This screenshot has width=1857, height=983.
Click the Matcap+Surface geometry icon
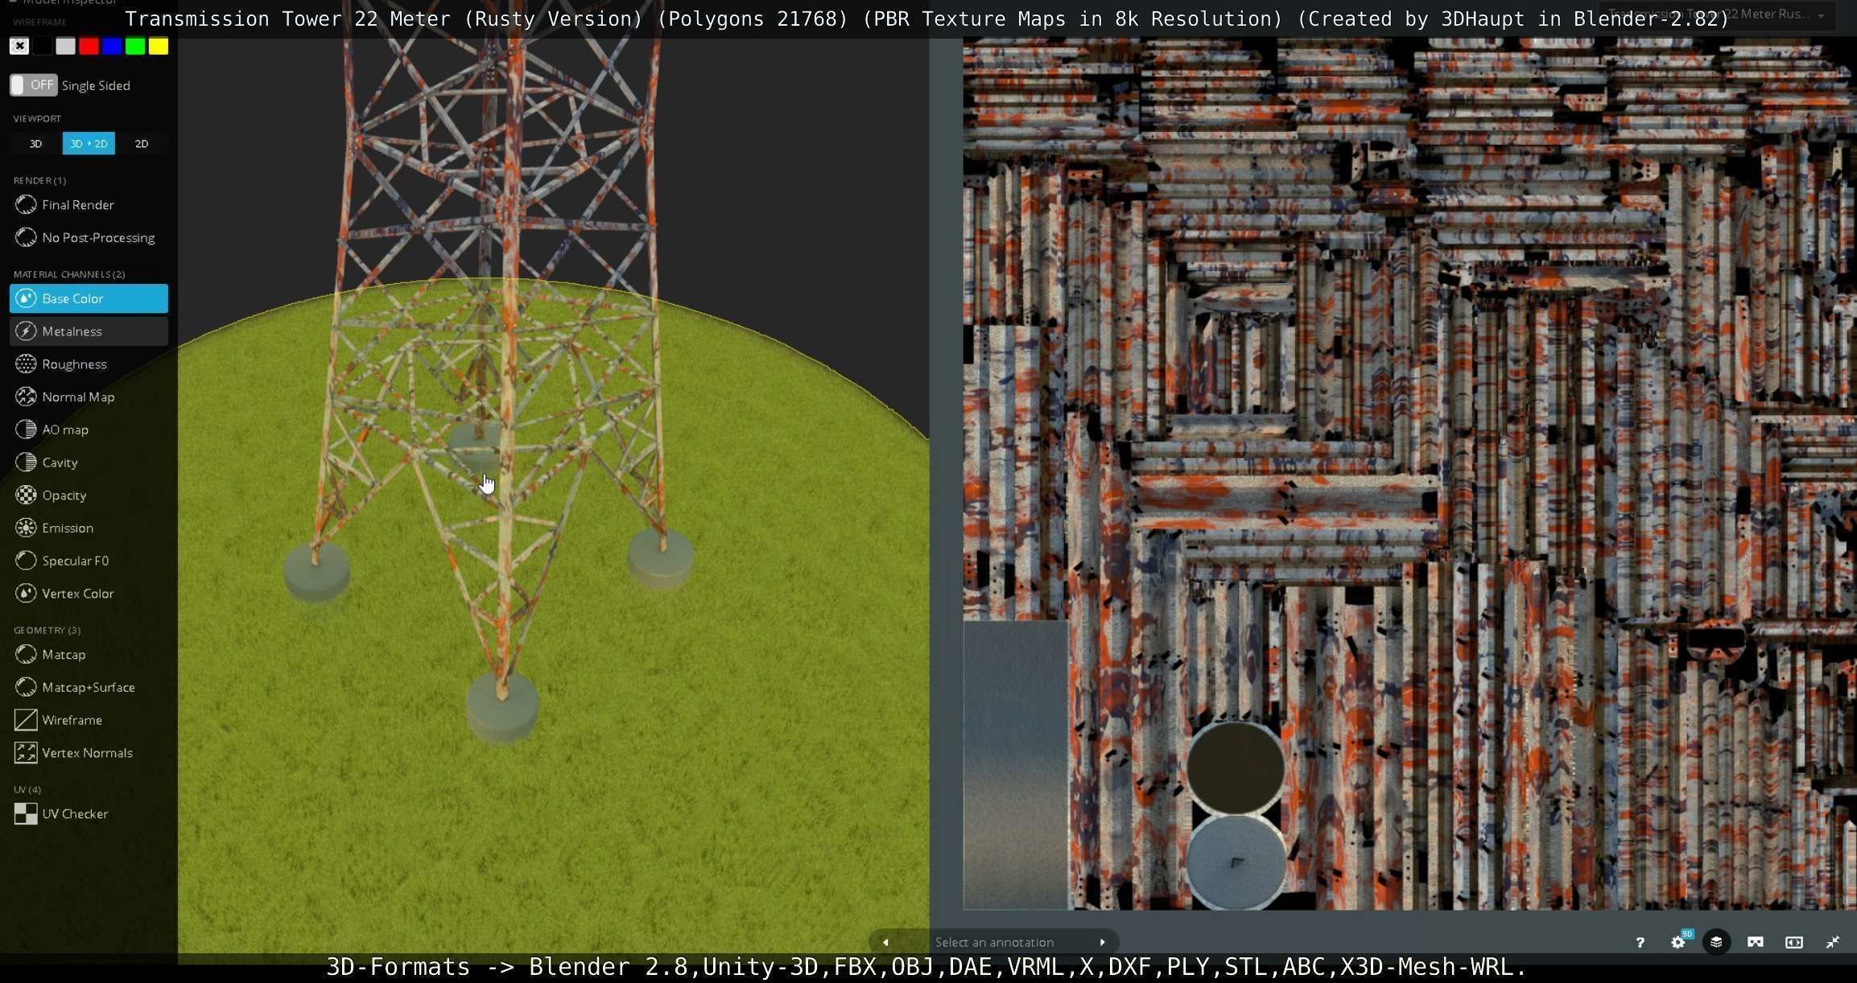[x=26, y=687]
